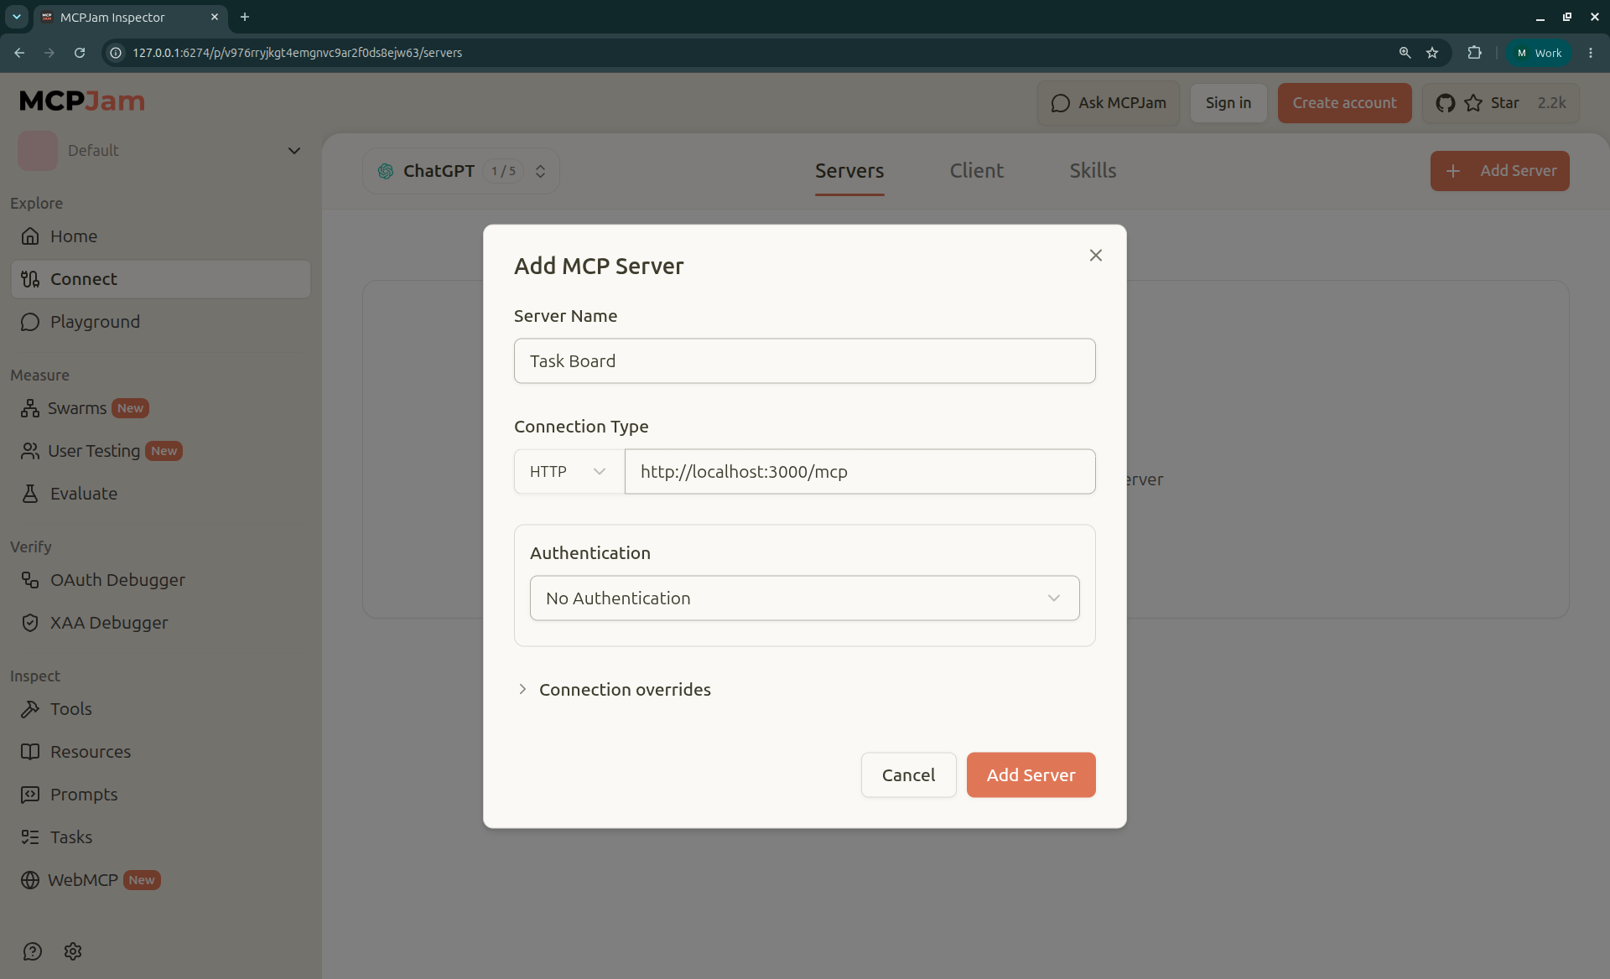Open the Default workspace dropdown
Image resolution: width=1610 pixels, height=979 pixels.
pos(161,151)
